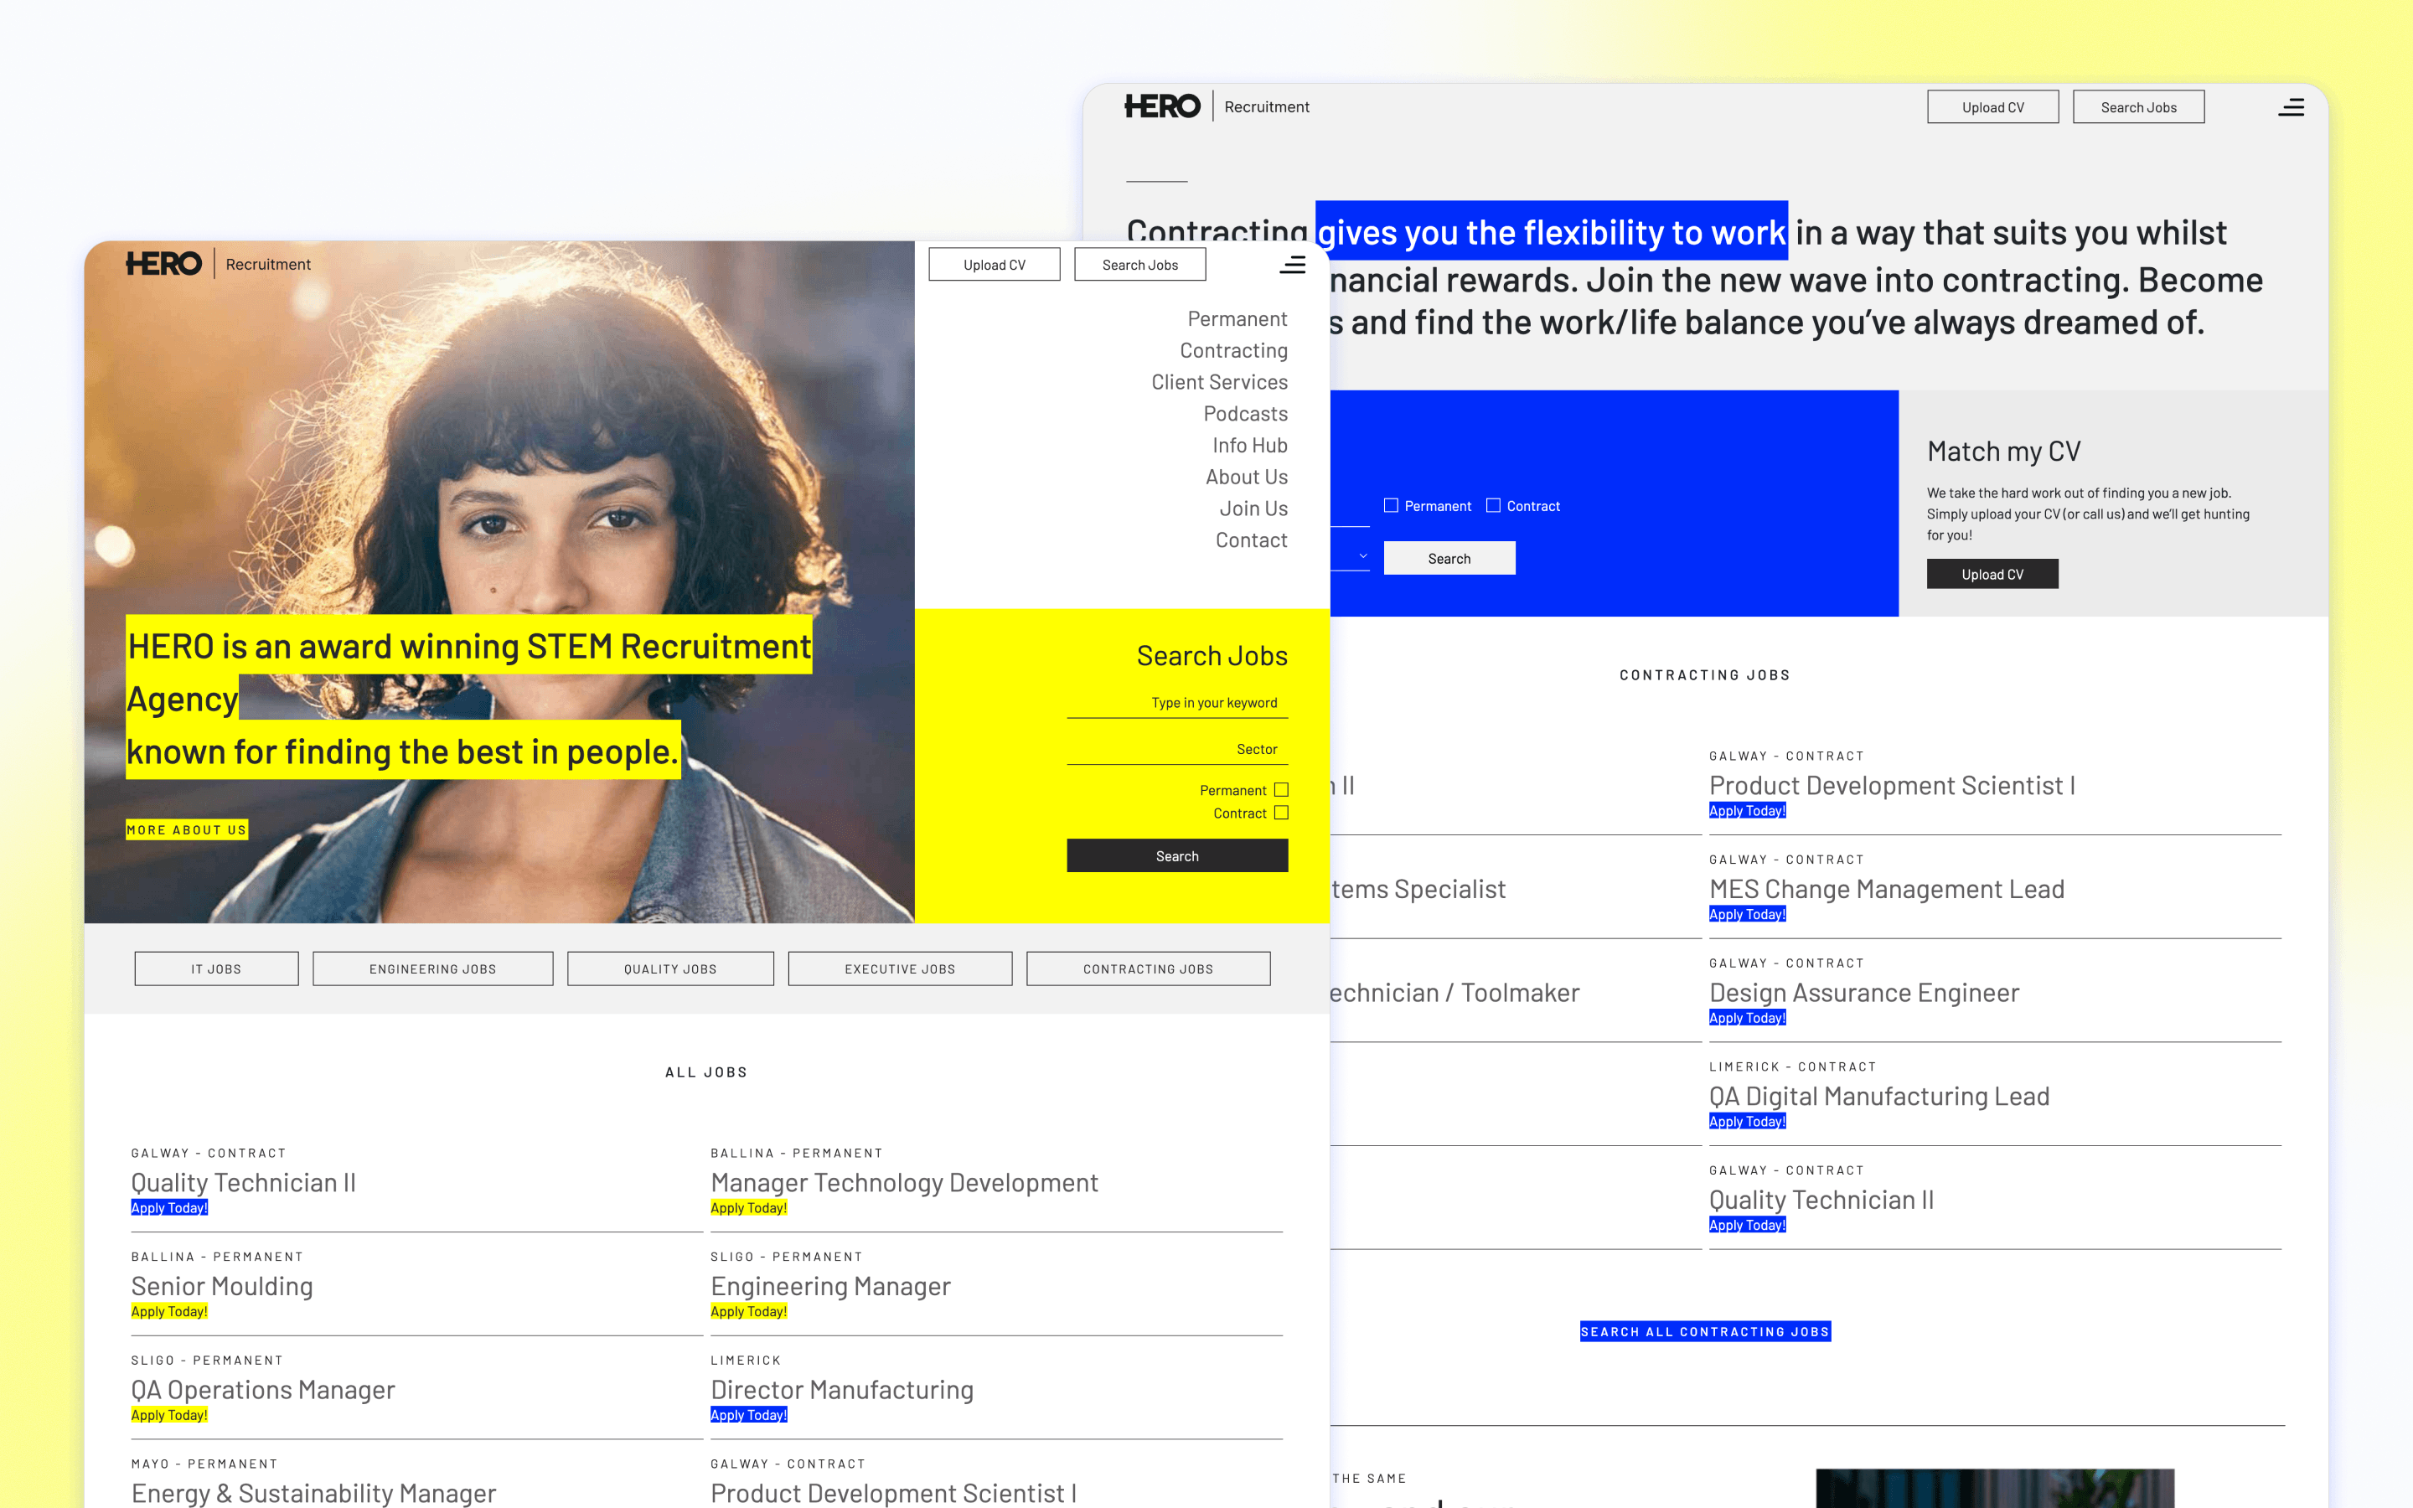Viewport: 2413px width, 1508px height.
Task: Open Design Assurance Engineer job title
Action: [1863, 993]
